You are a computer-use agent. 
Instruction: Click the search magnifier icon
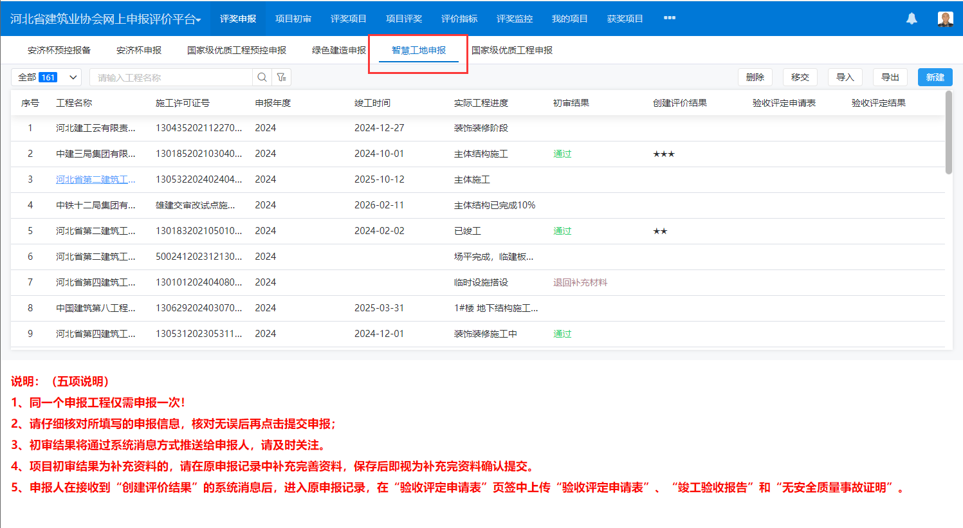[x=262, y=77]
